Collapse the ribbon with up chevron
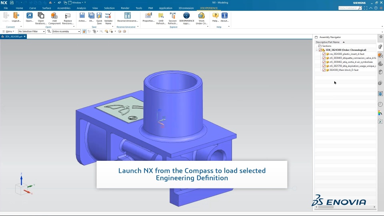Image resolution: width=384 pixels, height=216 pixels. (x=371, y=8)
